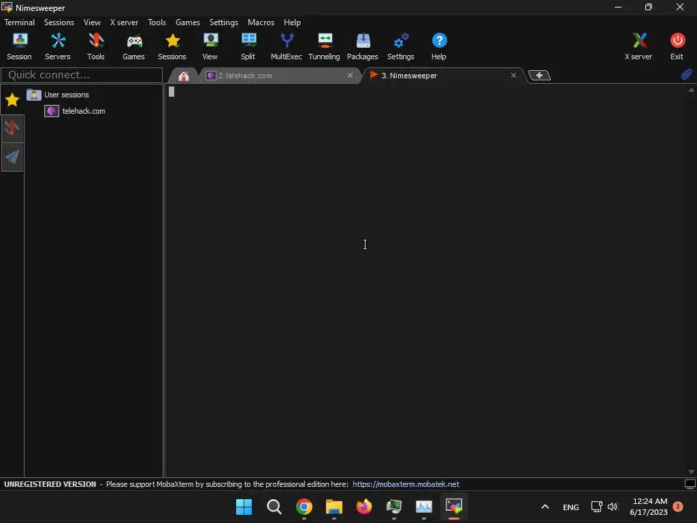Click the terminal scrollbar up arrow
The image size is (697, 523).
692,90
